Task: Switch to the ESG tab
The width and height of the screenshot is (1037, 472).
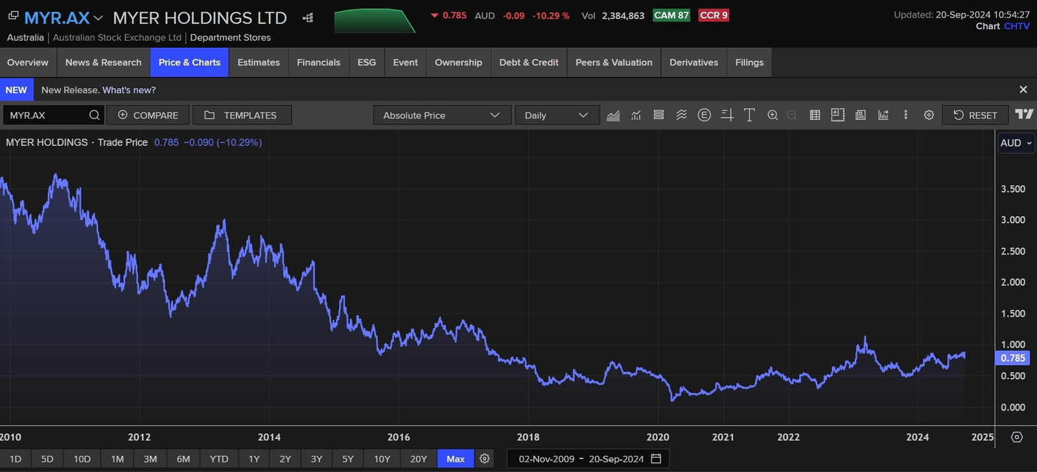Action: pyautogui.click(x=367, y=62)
